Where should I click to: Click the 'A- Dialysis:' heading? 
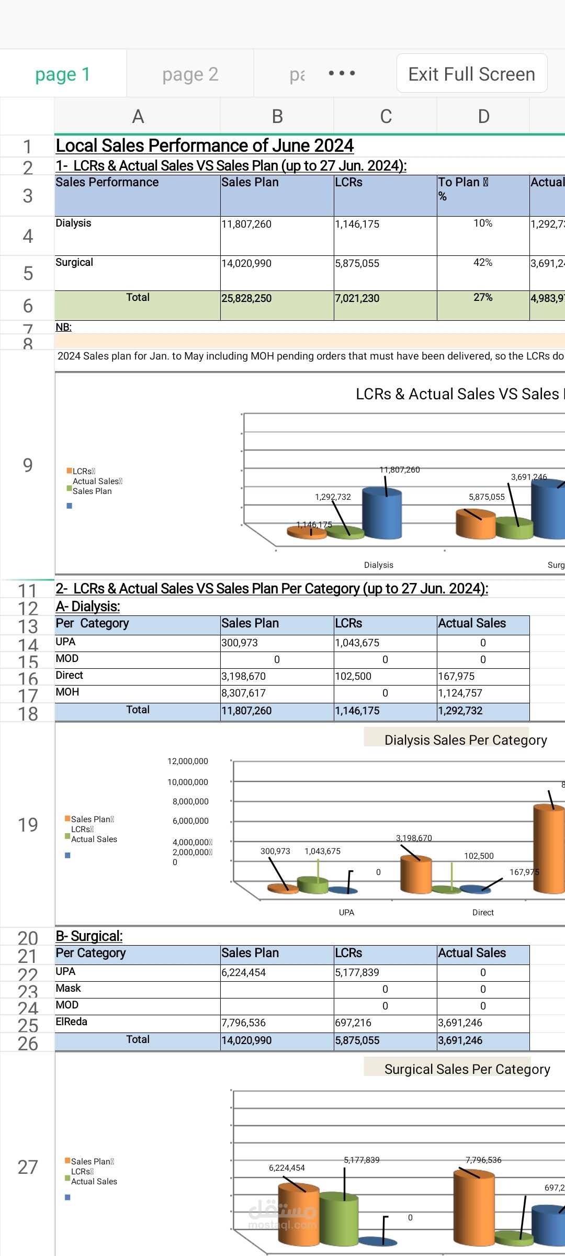88,607
